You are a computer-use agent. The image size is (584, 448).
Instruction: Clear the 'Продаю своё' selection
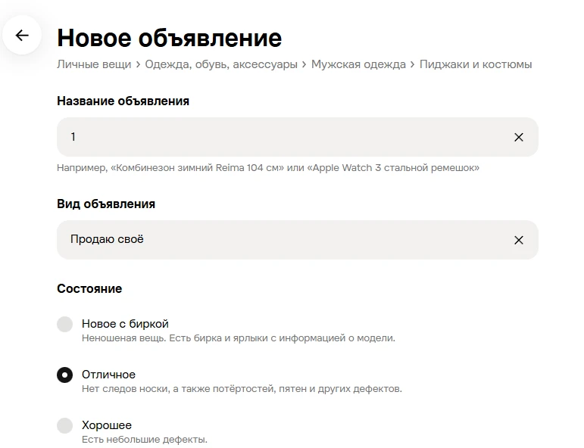(518, 240)
